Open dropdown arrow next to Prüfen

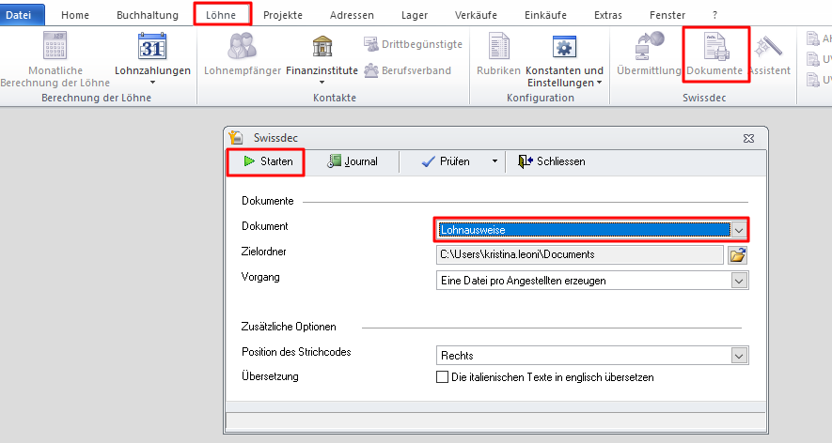coord(494,161)
